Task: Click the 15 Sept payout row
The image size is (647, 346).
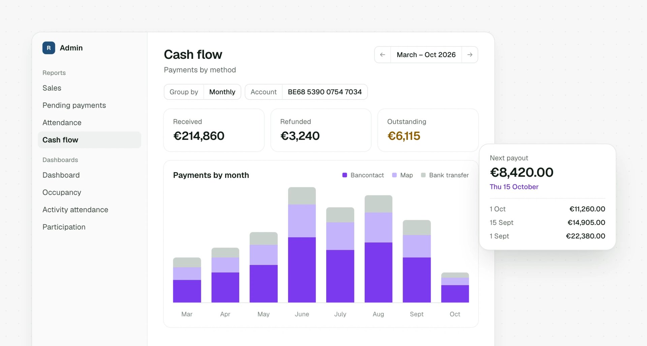Action: click(x=547, y=223)
